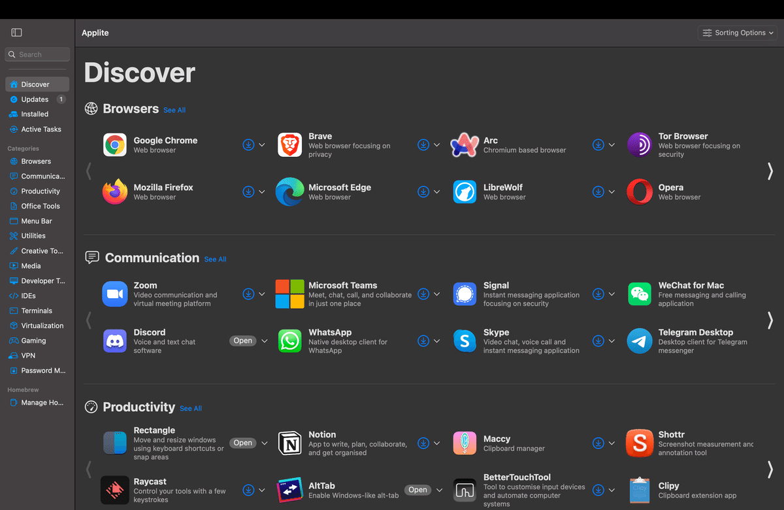Click the Microsoft Teams app icon

click(289, 294)
